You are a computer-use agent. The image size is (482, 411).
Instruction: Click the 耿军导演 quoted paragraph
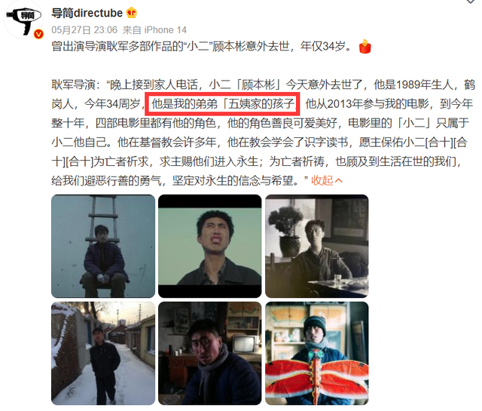point(263,133)
